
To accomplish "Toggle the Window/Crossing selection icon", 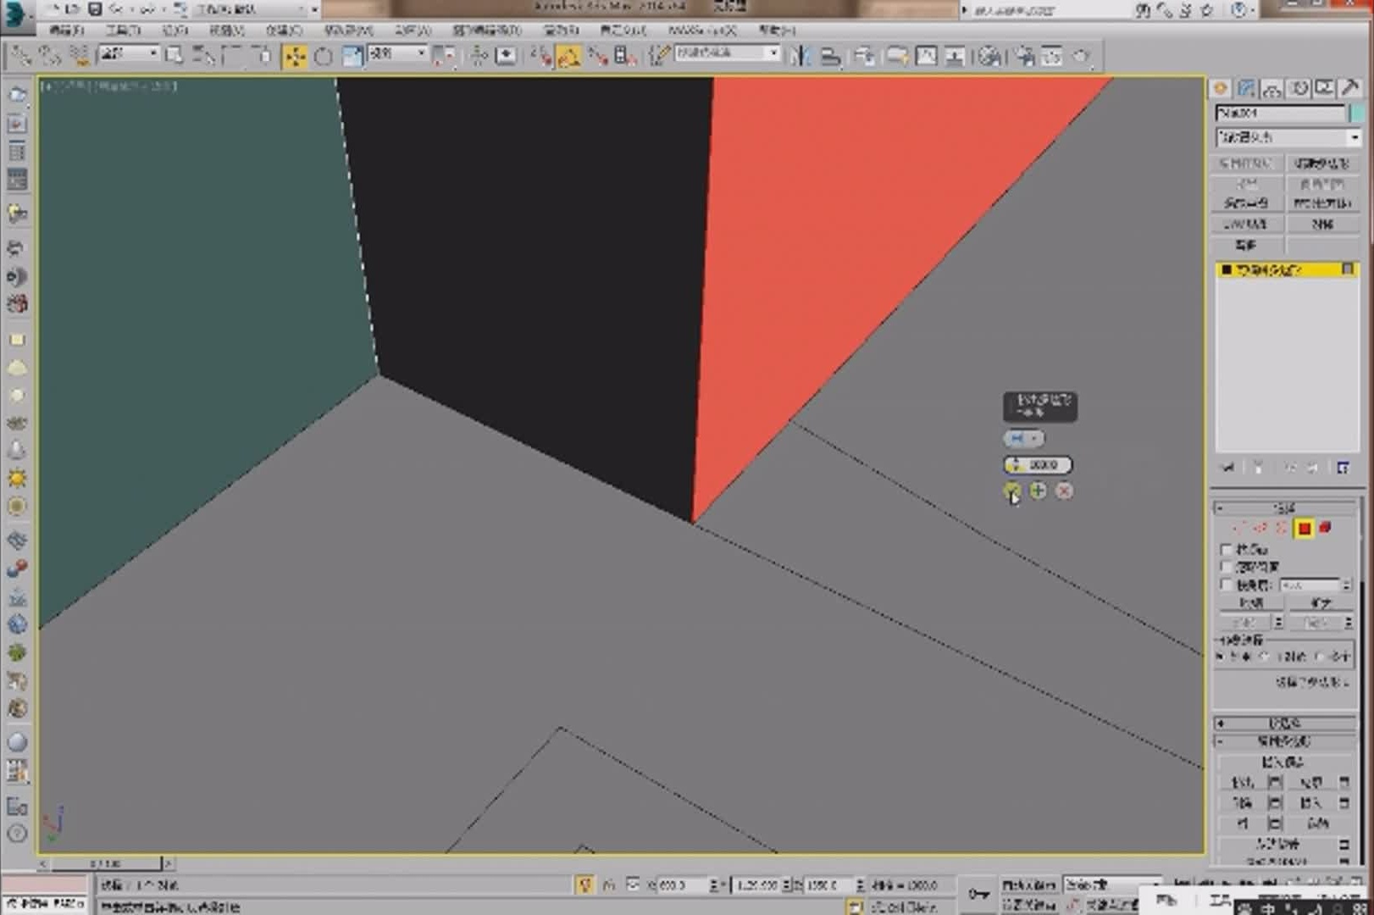I will coord(263,56).
